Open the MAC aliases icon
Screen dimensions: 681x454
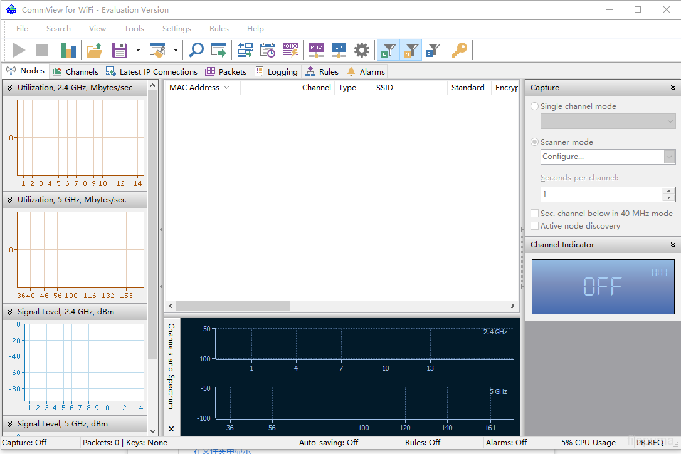pos(316,50)
